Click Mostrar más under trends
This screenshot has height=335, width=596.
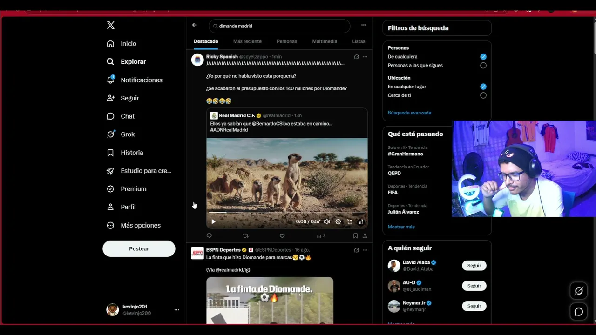pos(401,227)
